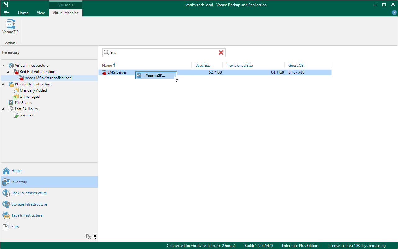The height and width of the screenshot is (249, 398).
Task: Click the Build 12.0.0.1420 status entry
Action: 259,246
